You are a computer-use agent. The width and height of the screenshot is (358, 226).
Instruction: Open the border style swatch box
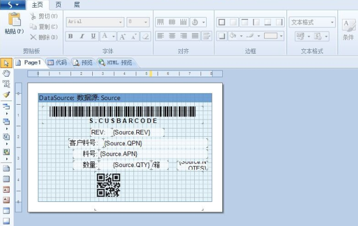[271, 36]
